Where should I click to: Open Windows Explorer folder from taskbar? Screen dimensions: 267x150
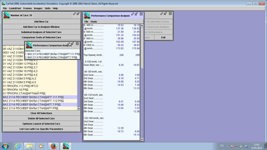(29, 146)
